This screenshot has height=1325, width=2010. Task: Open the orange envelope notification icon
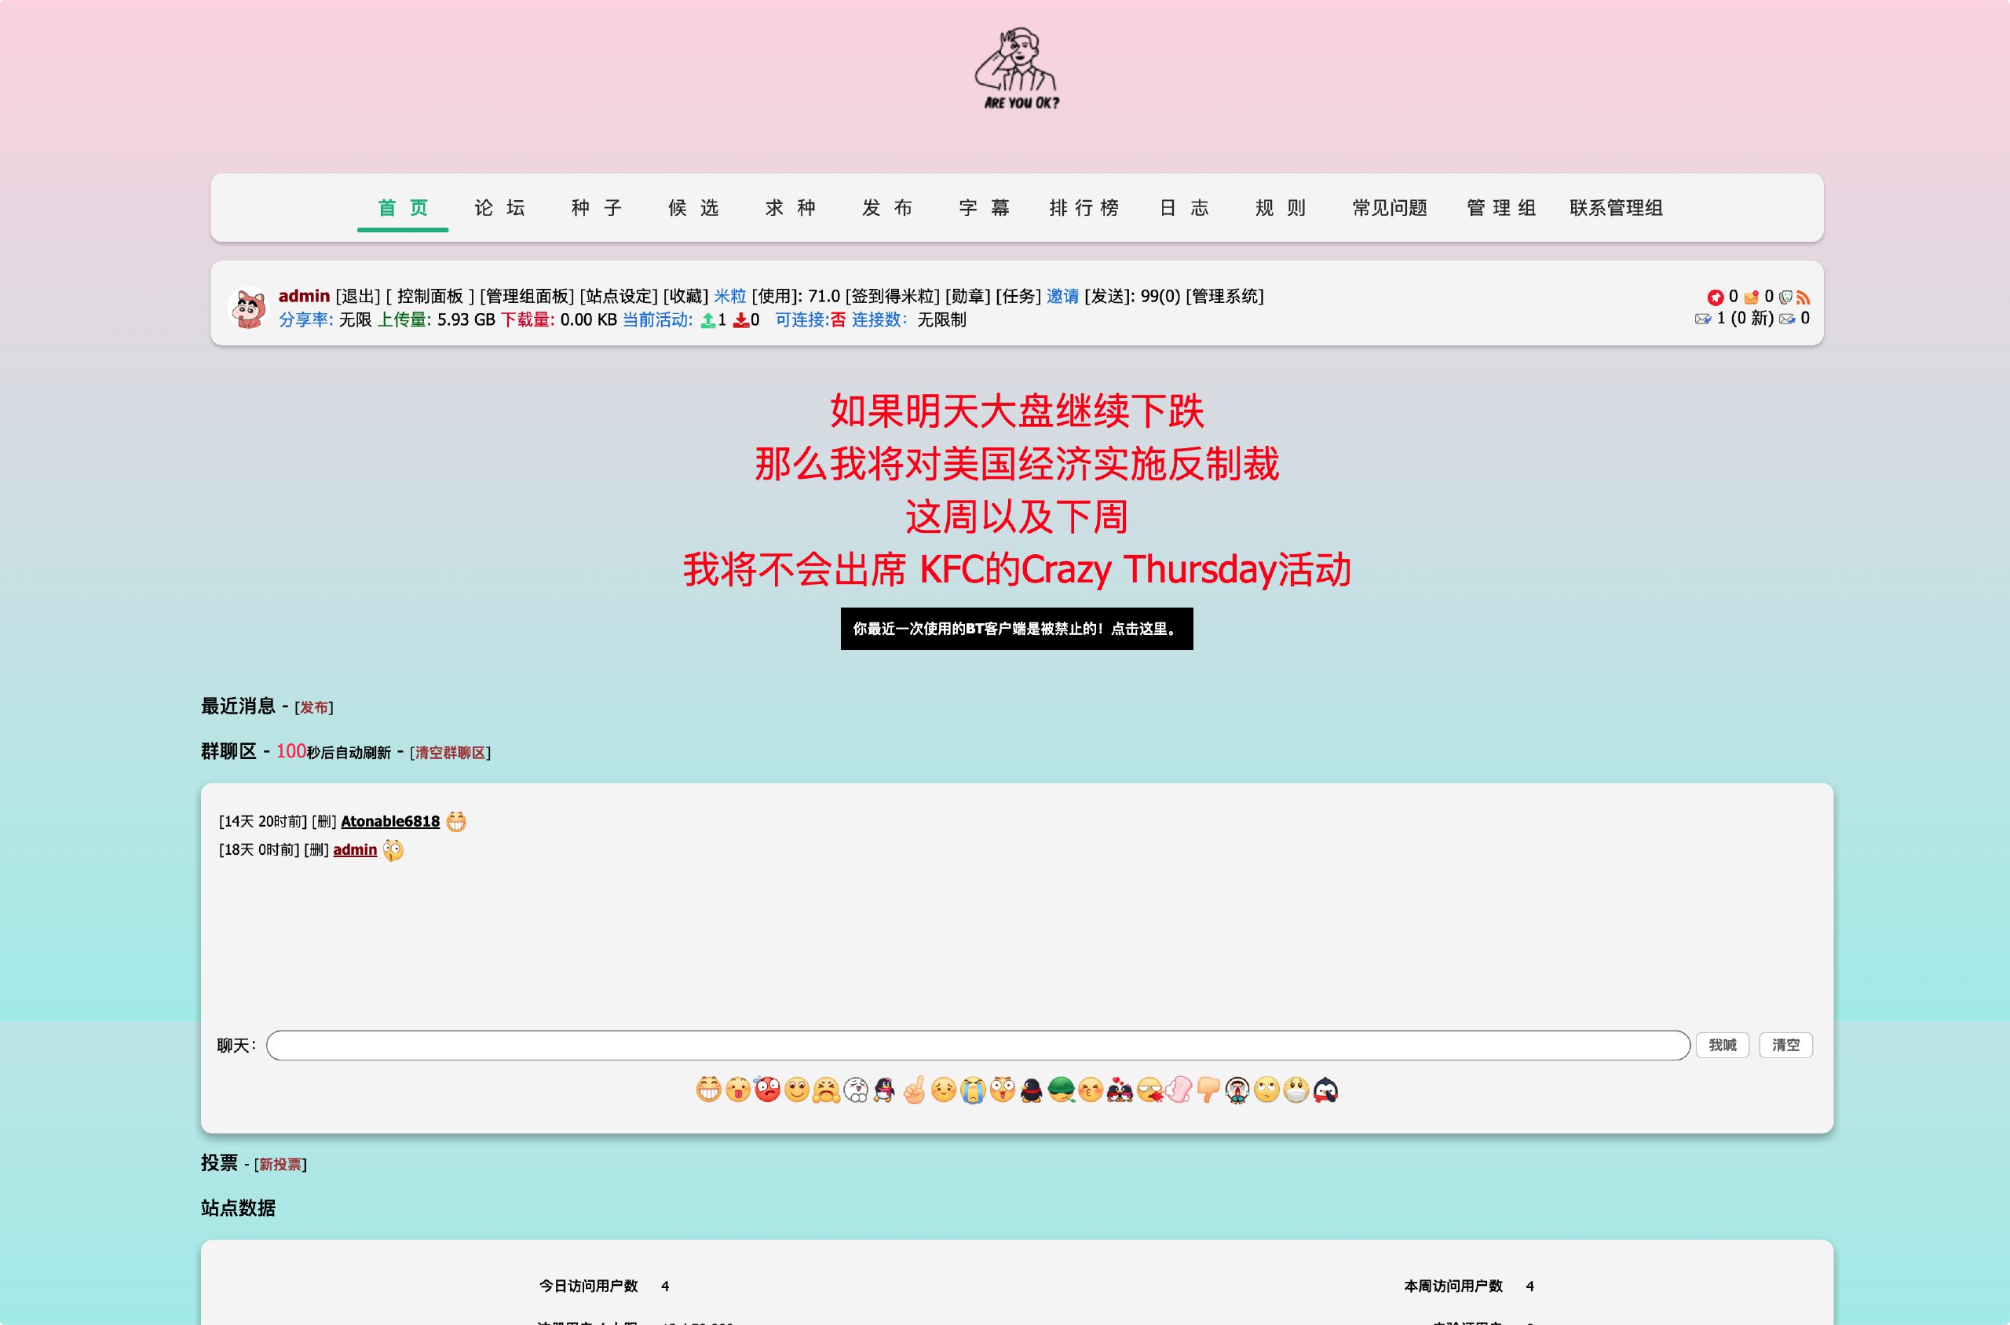coord(1751,297)
